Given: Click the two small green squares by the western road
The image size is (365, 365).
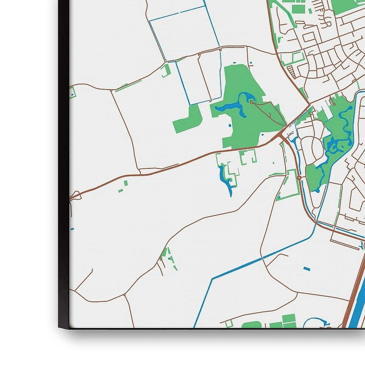Looking at the screenshot, I should pos(123,187).
